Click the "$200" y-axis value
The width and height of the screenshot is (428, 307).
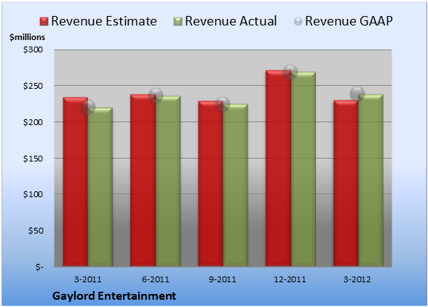point(33,122)
